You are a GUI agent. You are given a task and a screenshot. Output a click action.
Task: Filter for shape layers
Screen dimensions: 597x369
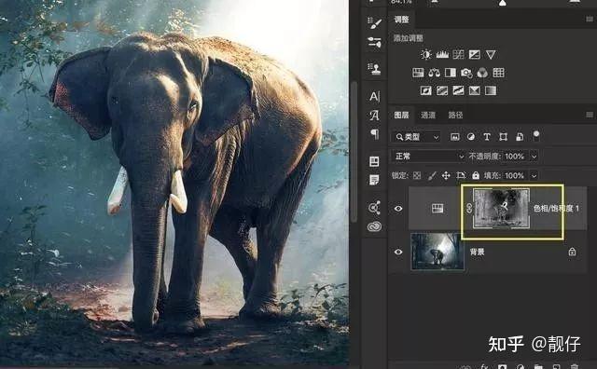pyautogui.click(x=504, y=137)
